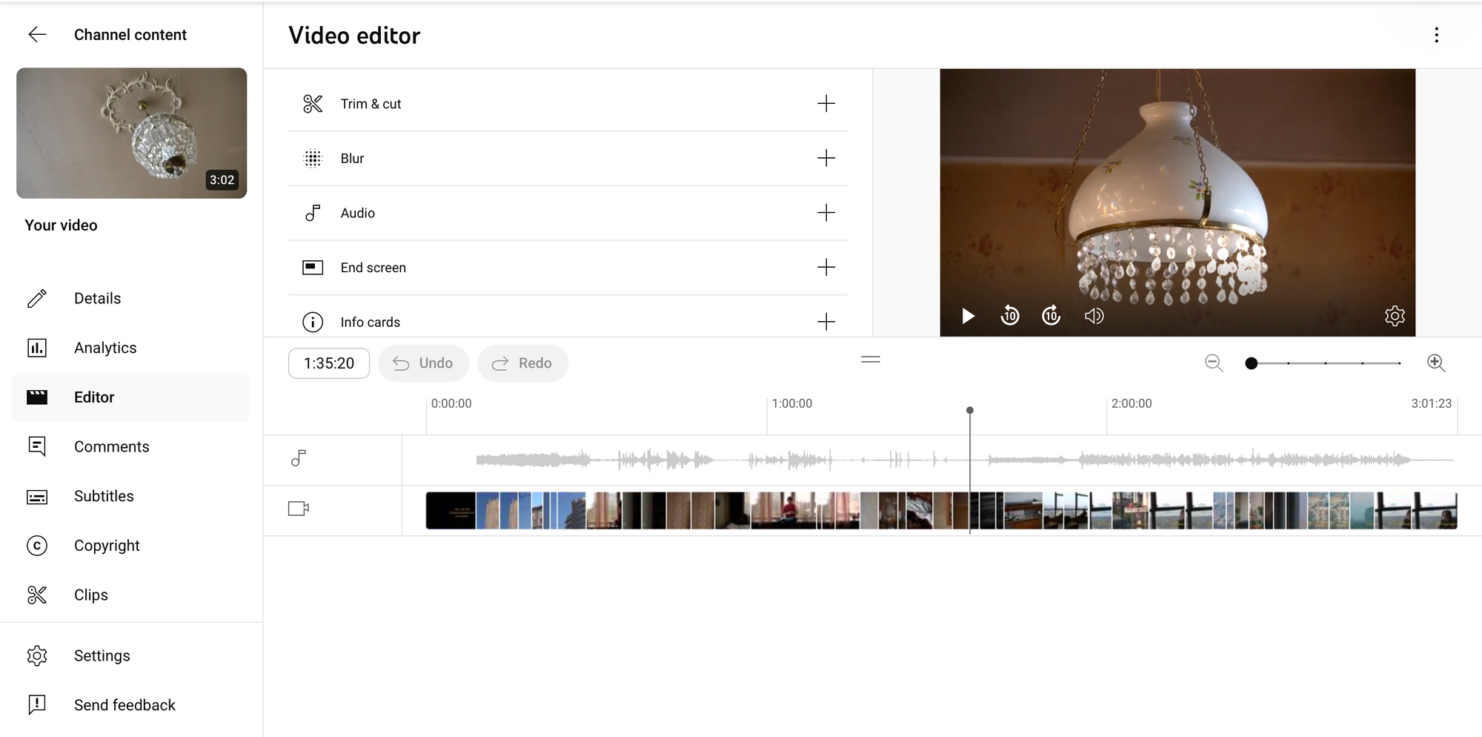Zoom in the timeline
Screen dimensions: 1482x737
coord(1436,363)
